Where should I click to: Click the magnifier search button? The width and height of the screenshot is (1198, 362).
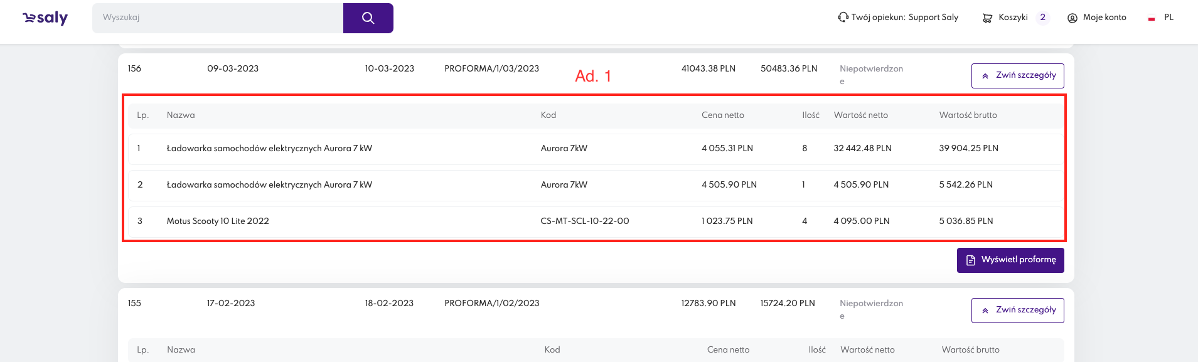pyautogui.click(x=368, y=18)
